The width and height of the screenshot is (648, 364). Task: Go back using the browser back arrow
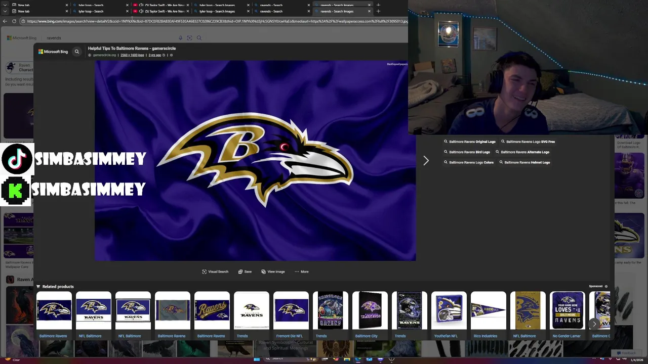[x=5, y=21]
